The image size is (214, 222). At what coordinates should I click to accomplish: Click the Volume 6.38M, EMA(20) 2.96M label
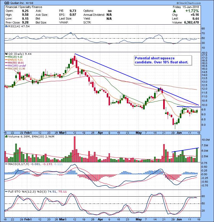[x=31, y=136]
